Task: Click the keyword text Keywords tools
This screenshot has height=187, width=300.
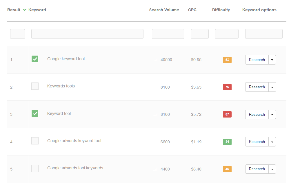Action: (x=61, y=86)
